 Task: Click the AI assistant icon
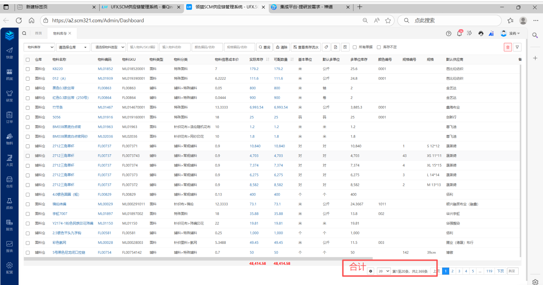tap(491, 33)
